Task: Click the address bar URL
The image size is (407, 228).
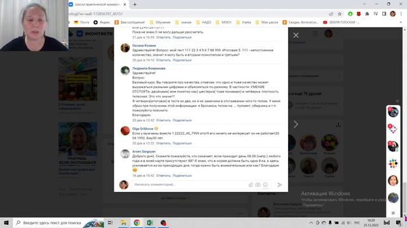Action: (x=96, y=14)
